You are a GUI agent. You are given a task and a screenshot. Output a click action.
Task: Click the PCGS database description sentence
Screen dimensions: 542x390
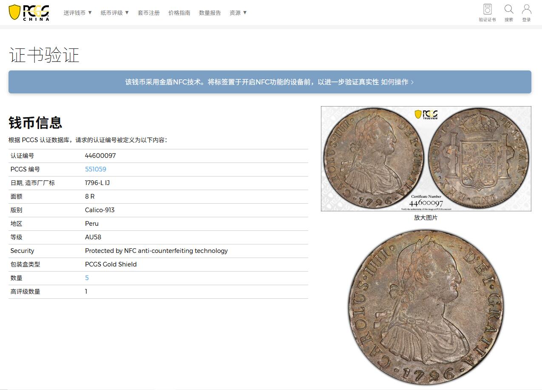point(88,140)
